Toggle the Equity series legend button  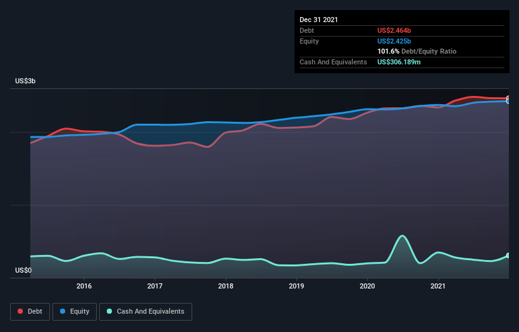tap(75, 312)
